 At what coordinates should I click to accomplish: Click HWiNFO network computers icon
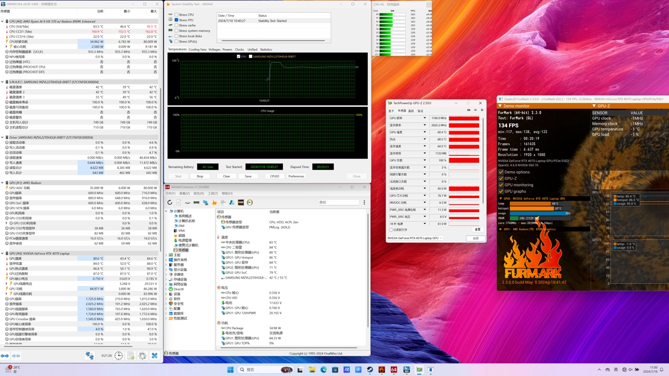click(90, 356)
